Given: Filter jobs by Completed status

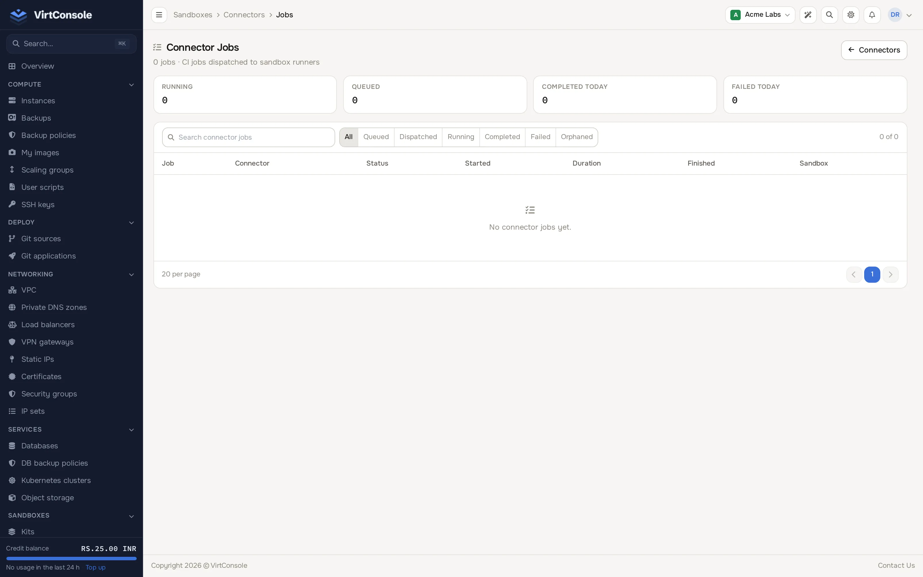Looking at the screenshot, I should point(502,137).
